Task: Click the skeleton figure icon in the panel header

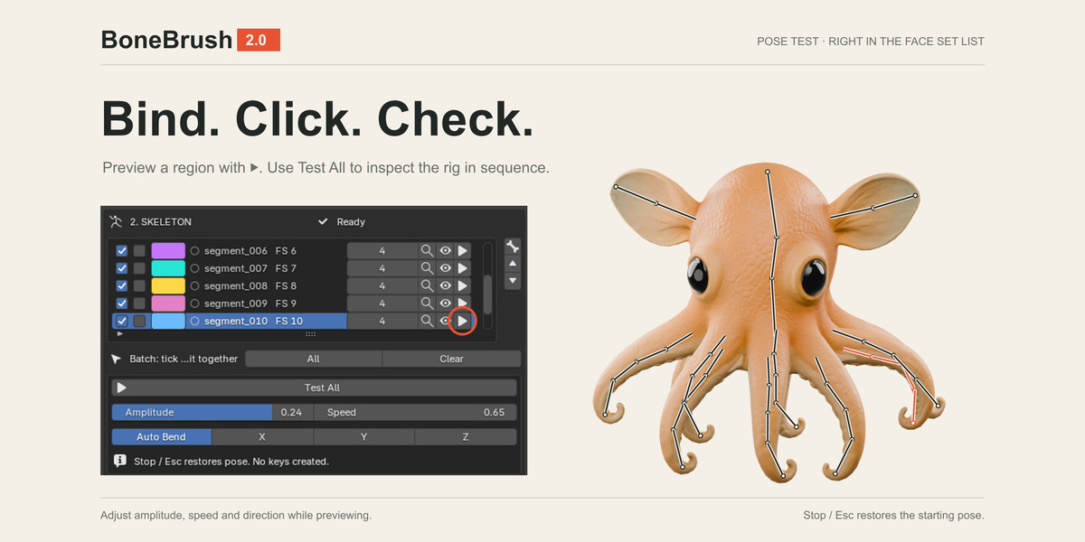Action: (x=116, y=221)
